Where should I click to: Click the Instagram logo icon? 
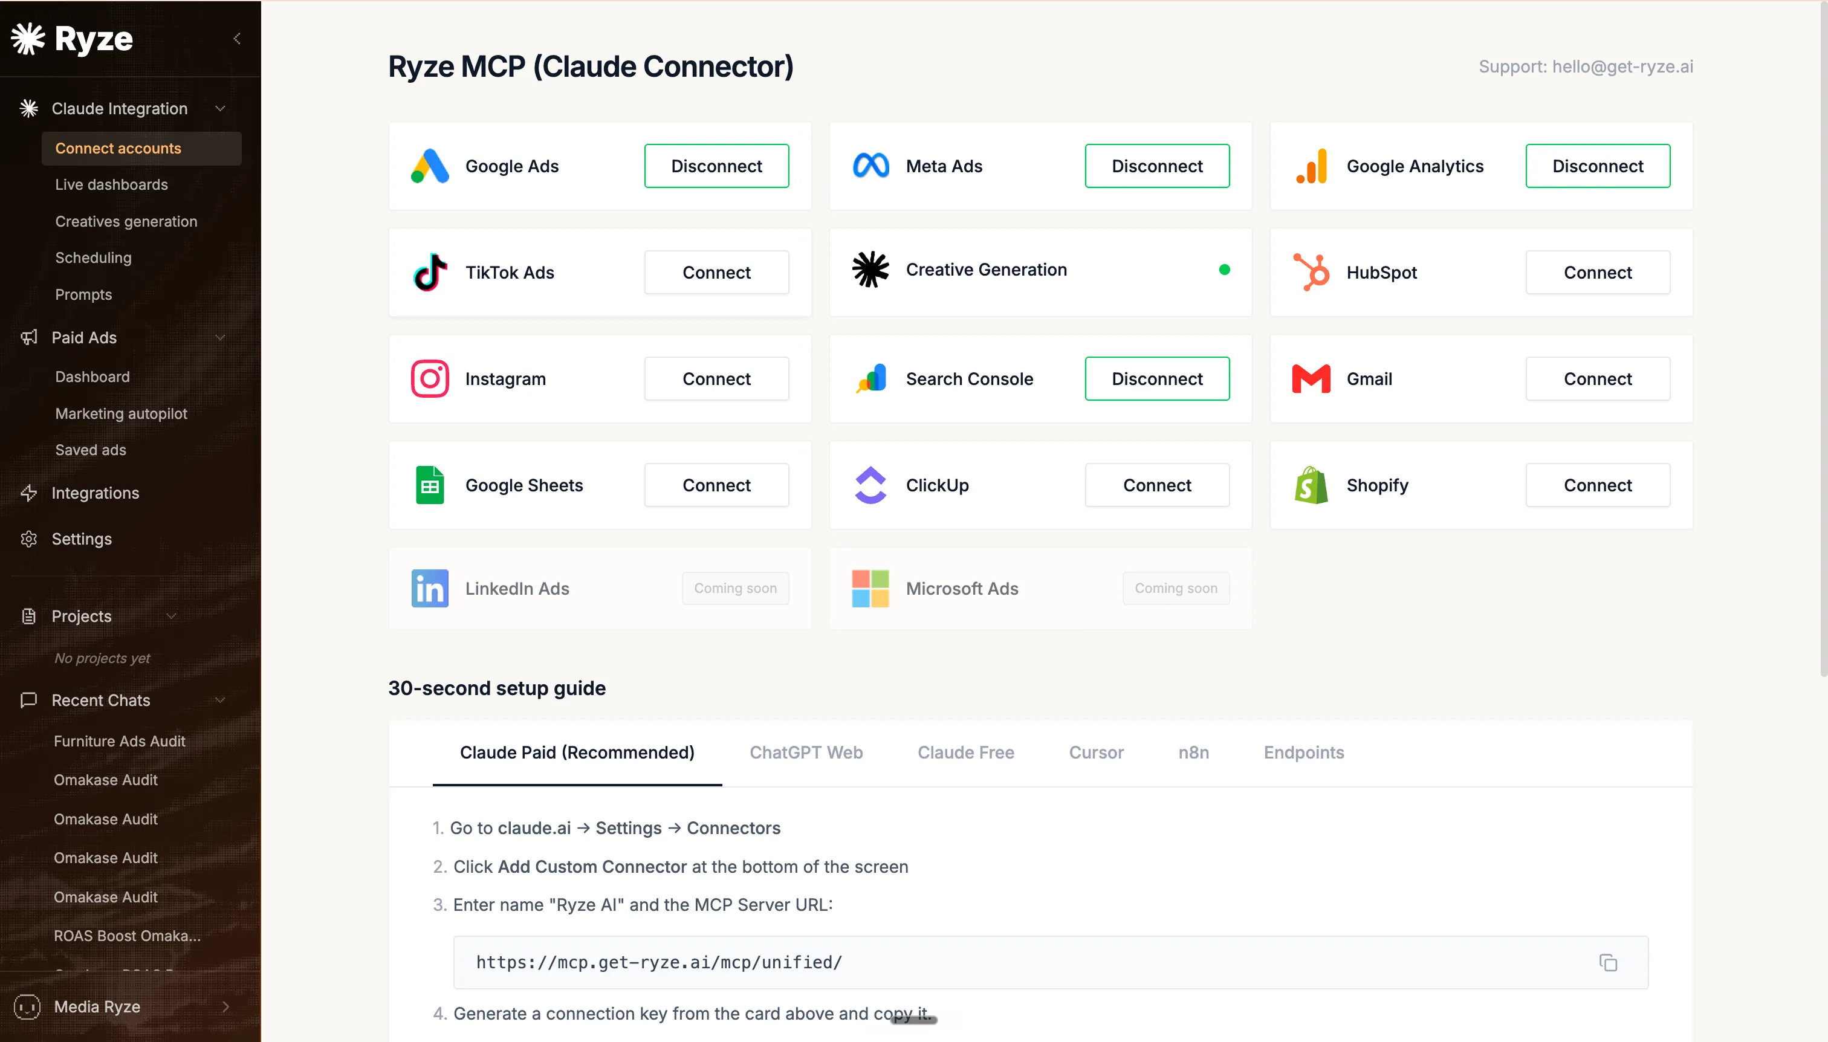click(x=429, y=378)
